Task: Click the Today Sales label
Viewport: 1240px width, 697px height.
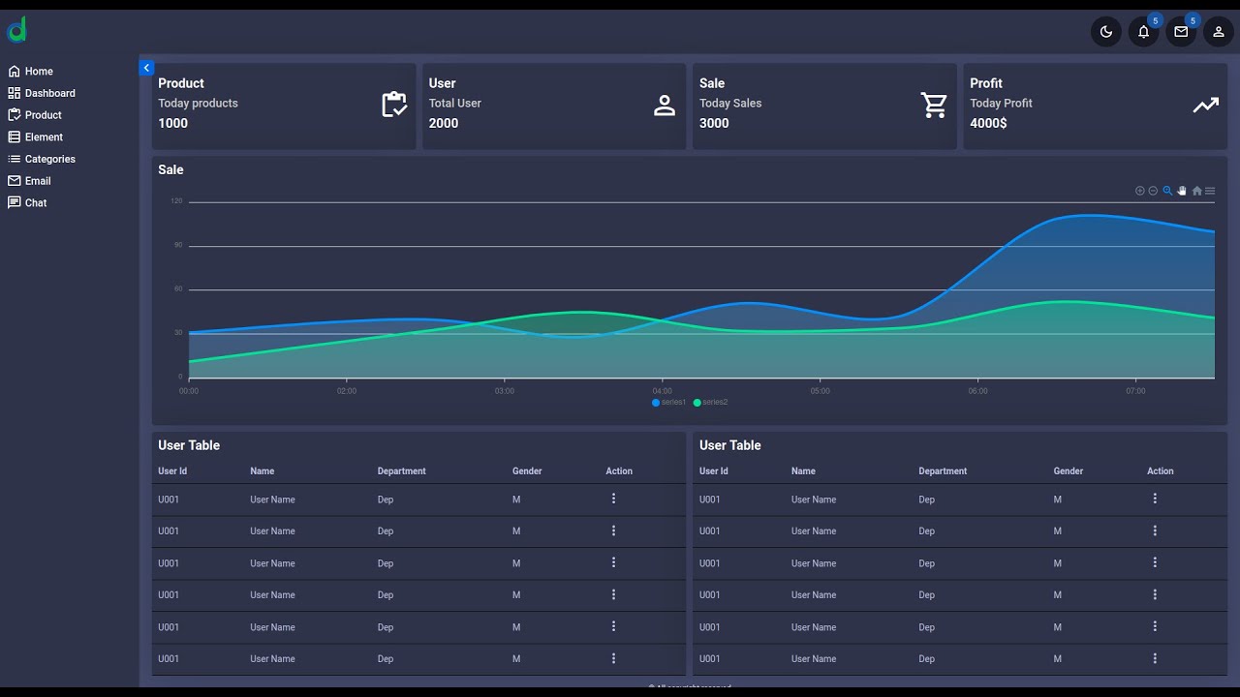Action: coord(730,104)
